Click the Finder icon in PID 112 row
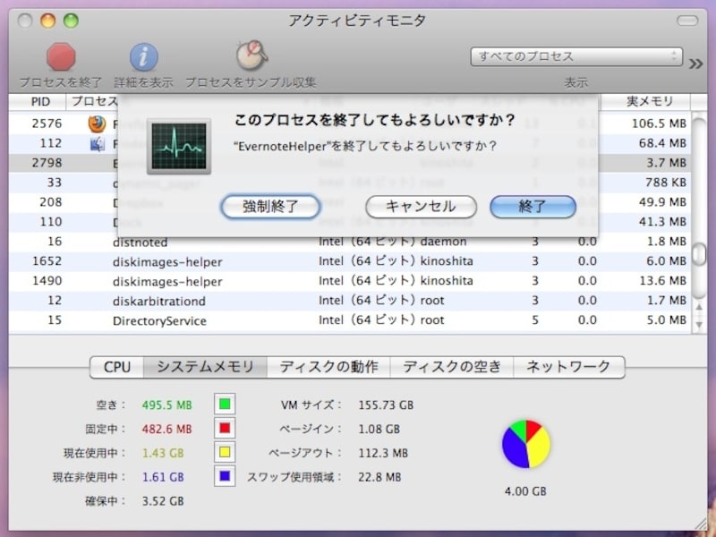 [x=97, y=143]
